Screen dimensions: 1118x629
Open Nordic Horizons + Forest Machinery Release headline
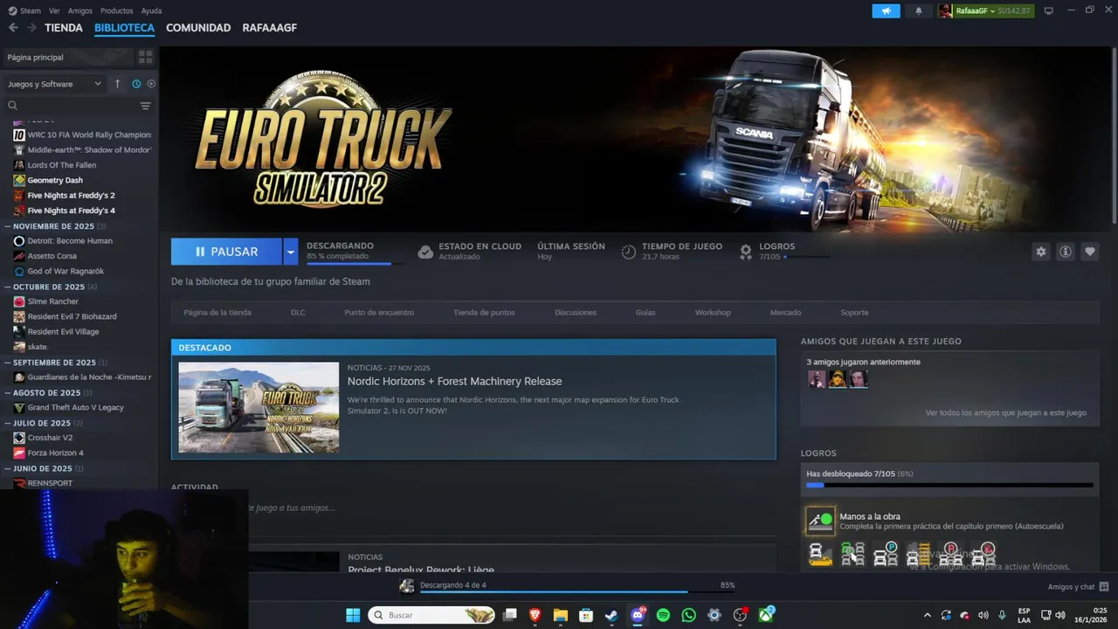(454, 381)
